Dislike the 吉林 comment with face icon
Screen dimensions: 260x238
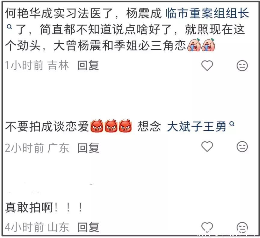(x=242, y=66)
